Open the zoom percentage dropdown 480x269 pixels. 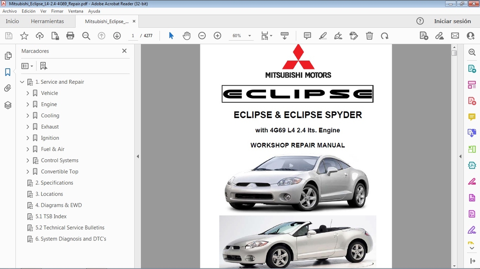tap(250, 36)
